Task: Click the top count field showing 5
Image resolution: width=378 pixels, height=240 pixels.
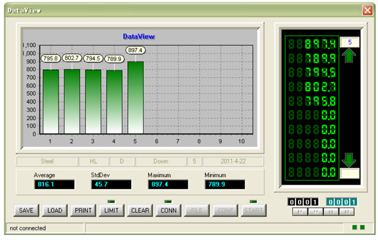Action: [350, 42]
